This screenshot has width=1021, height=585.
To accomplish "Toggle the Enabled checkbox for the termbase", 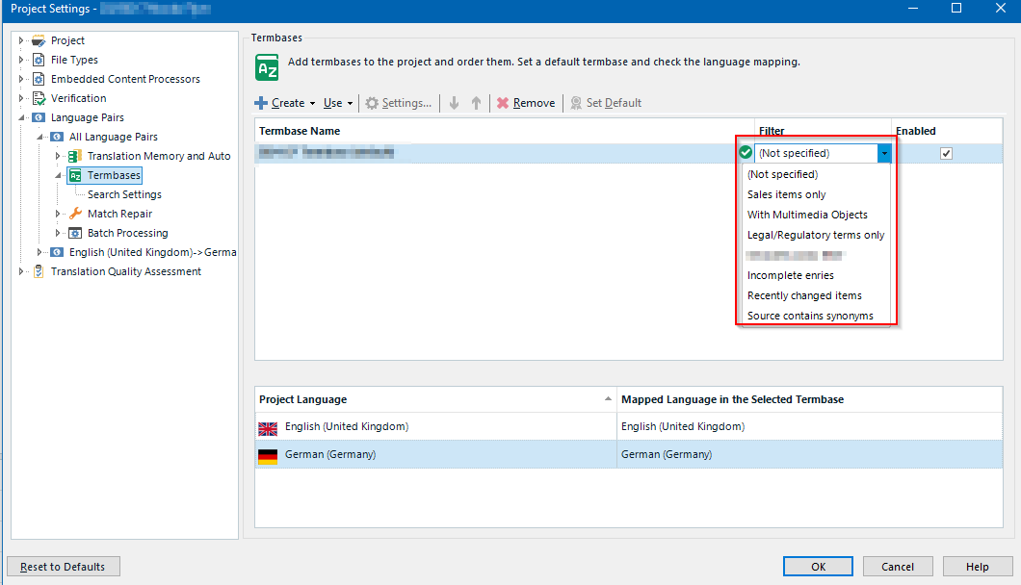I will point(946,153).
